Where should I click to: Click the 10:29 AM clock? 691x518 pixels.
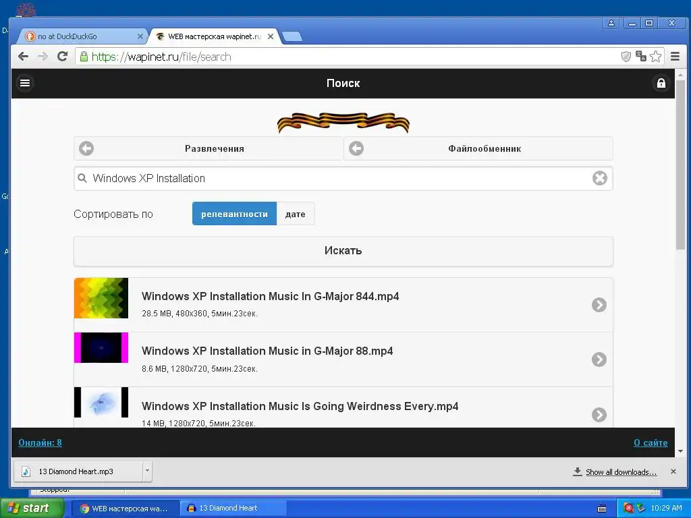click(x=666, y=508)
